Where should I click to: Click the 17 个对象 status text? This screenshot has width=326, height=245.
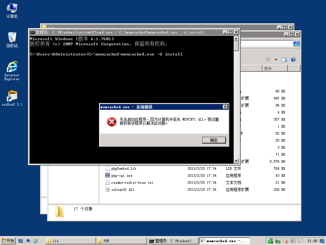83,209
